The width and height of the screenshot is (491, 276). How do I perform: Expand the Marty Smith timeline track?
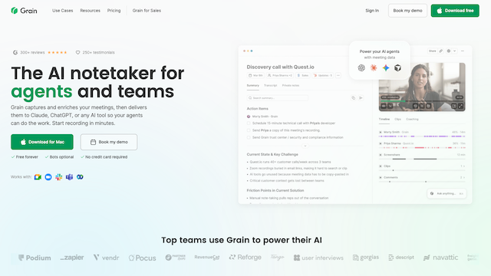click(x=381, y=133)
